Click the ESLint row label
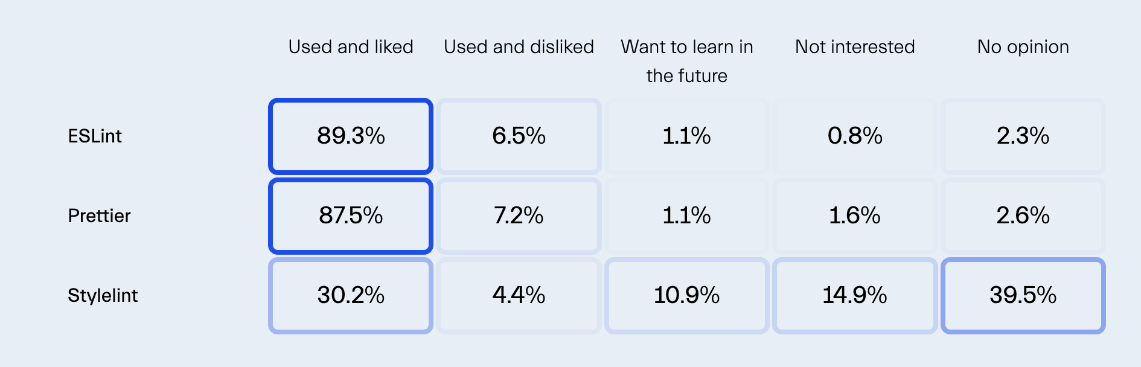The width and height of the screenshot is (1141, 367). (x=95, y=136)
